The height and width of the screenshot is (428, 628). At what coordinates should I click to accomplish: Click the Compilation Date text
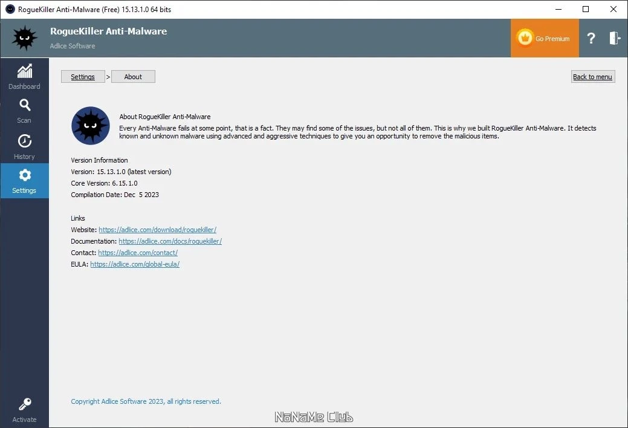(x=115, y=195)
